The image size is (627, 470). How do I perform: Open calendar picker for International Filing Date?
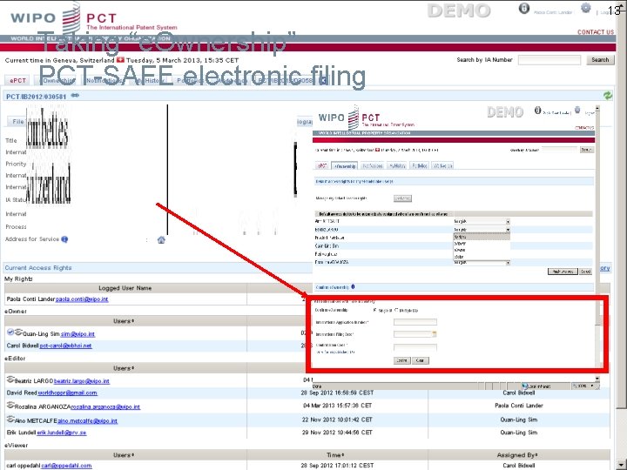[435, 333]
